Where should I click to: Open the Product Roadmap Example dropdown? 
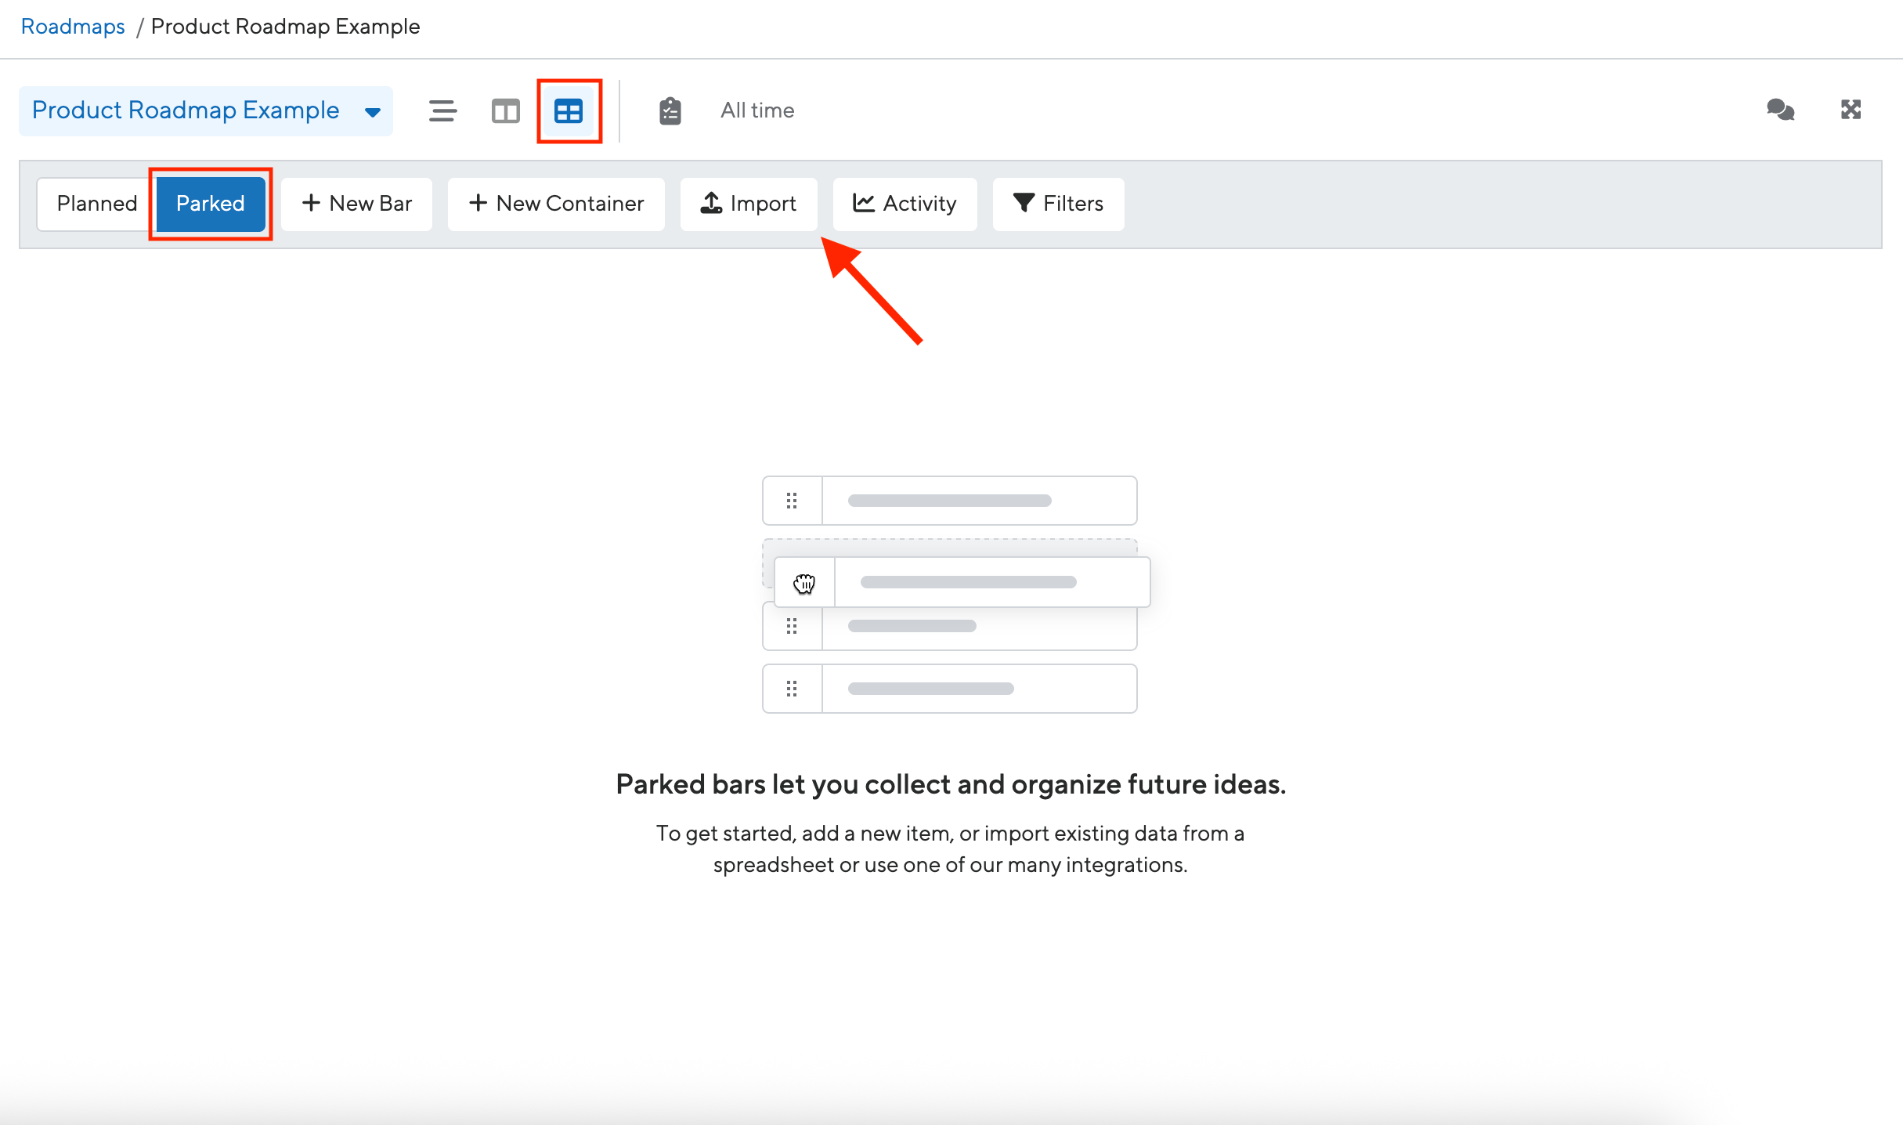186,110
